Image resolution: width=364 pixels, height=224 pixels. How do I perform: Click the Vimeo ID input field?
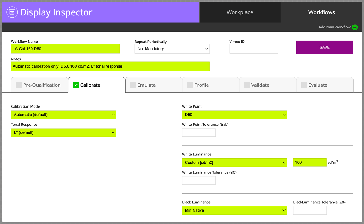[254, 49]
